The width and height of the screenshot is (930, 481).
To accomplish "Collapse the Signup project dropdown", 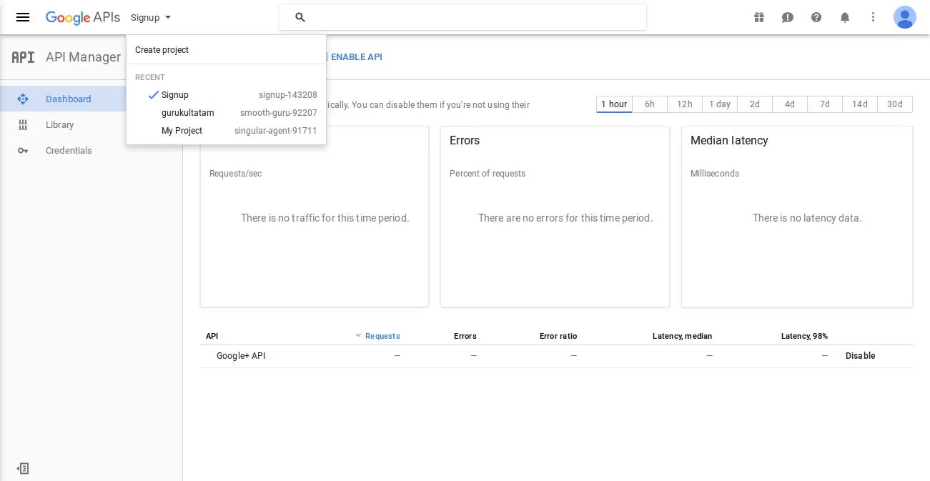I will pos(151,17).
